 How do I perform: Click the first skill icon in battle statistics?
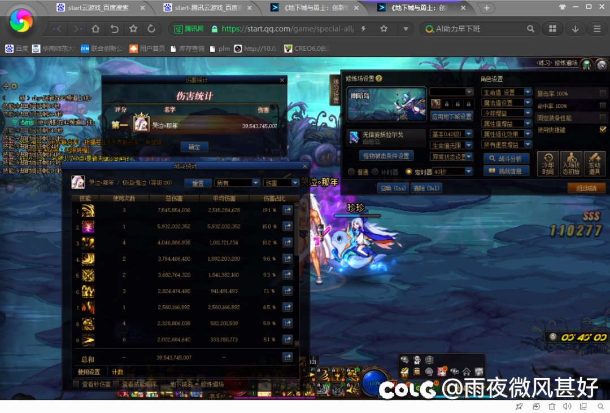(x=88, y=210)
